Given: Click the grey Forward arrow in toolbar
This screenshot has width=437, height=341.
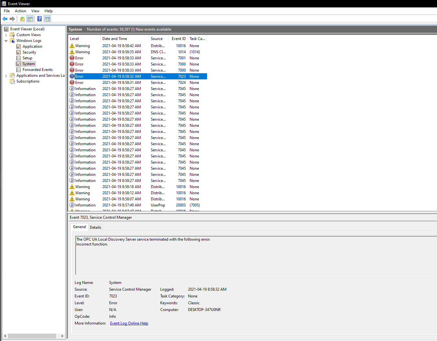Looking at the screenshot, I should tap(12, 19).
